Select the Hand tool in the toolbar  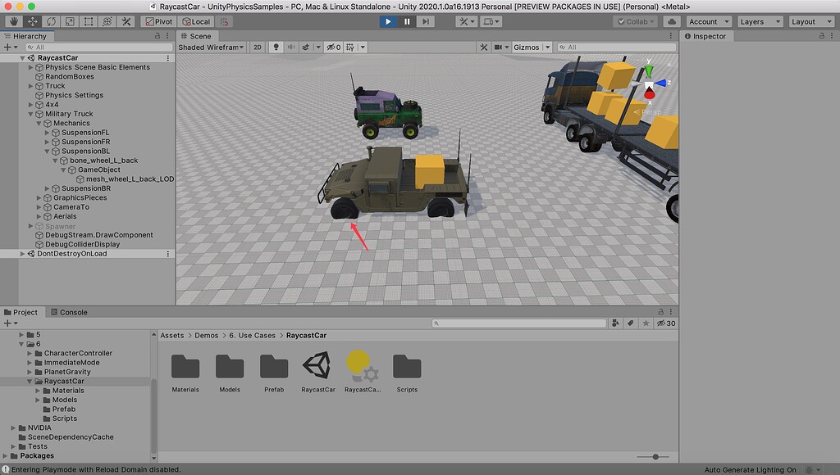14,21
